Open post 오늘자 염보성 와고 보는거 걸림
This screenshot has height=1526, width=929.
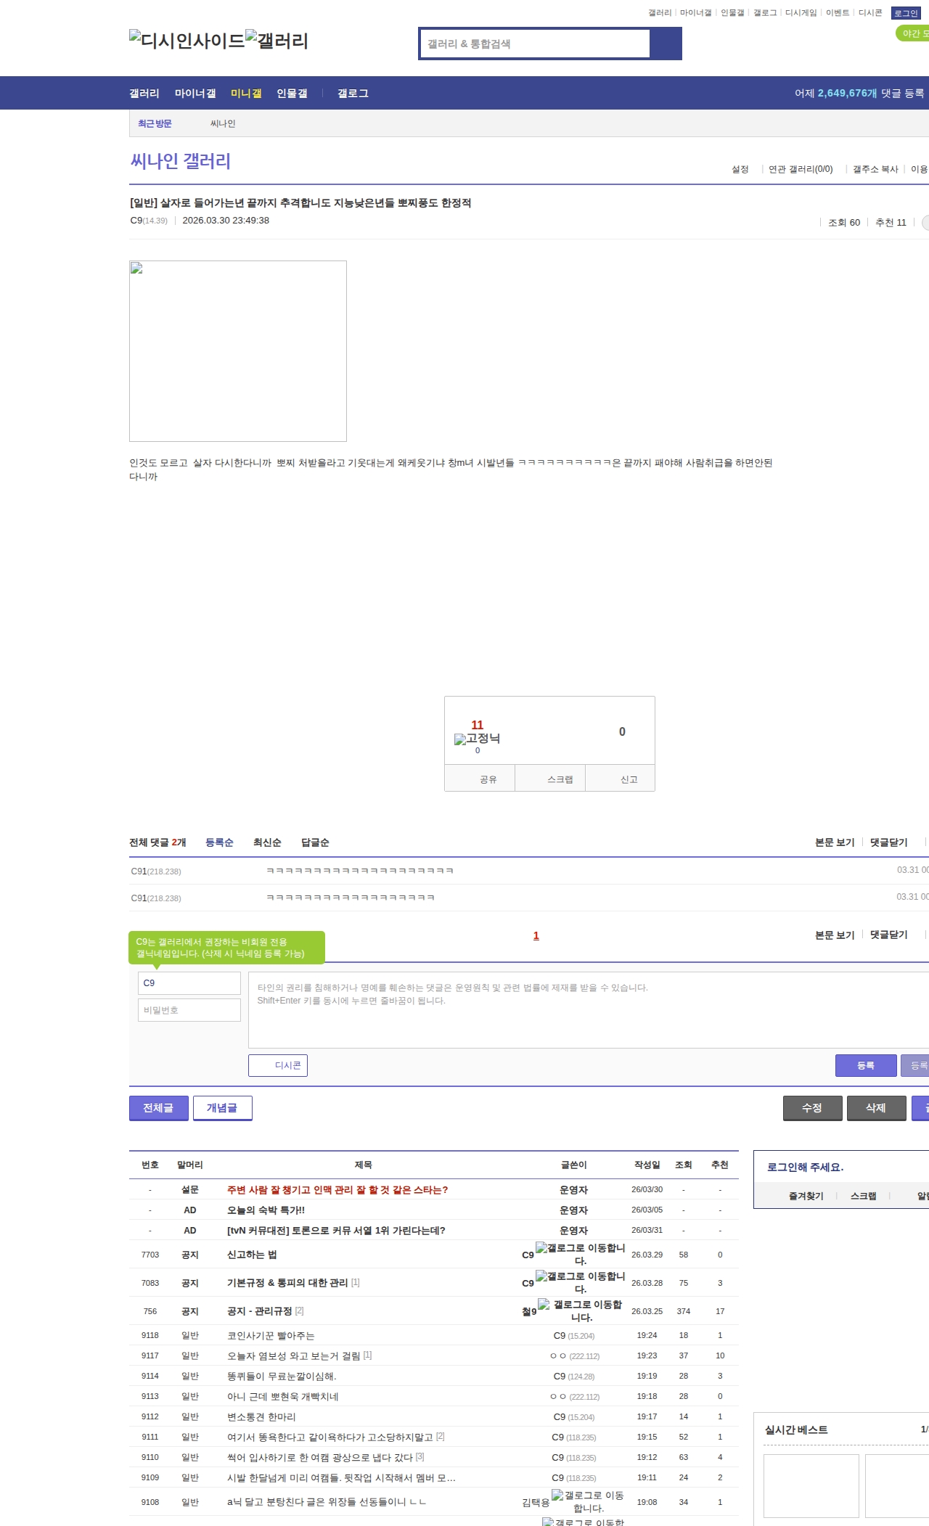click(294, 1356)
